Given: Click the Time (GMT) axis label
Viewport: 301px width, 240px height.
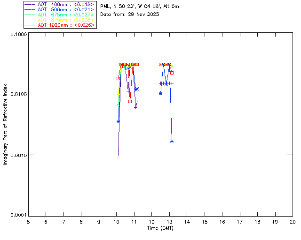Looking at the screenshot, I should pos(160,228).
